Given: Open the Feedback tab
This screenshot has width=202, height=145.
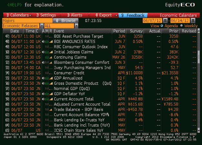Looking at the screenshot, I should (x=133, y=15).
